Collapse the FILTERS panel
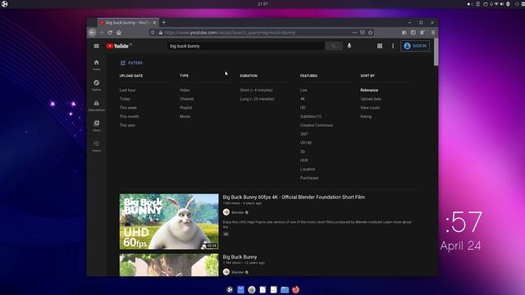525x295 pixels. pyautogui.click(x=131, y=63)
